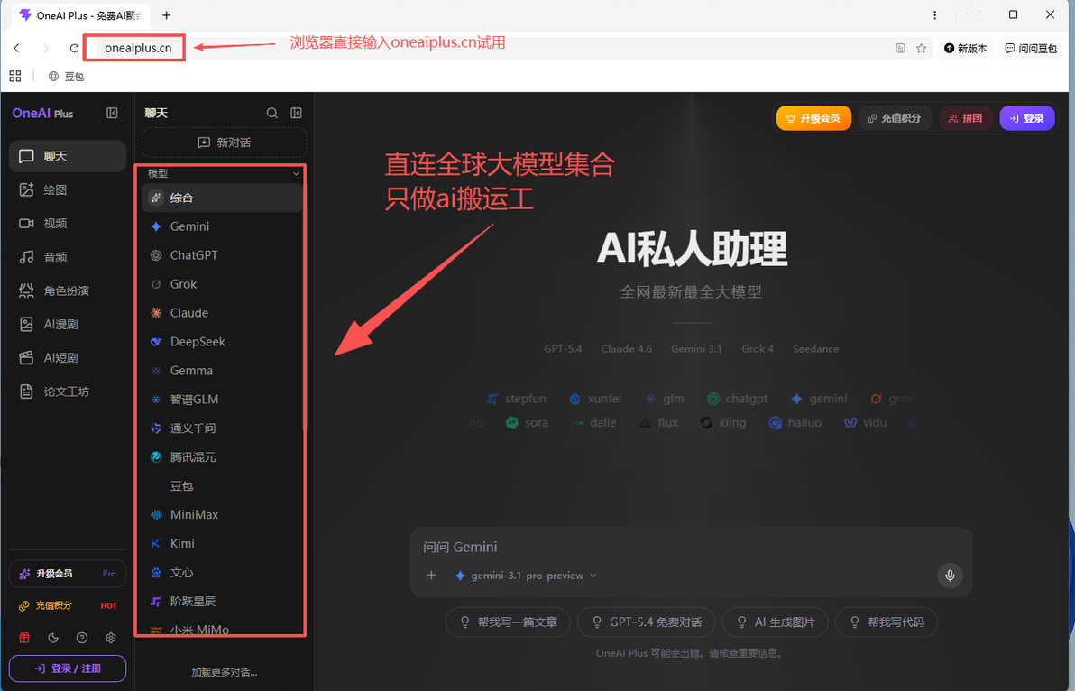Image resolution: width=1075 pixels, height=691 pixels.
Task: Bookmark this page with the star icon
Action: pyautogui.click(x=922, y=48)
